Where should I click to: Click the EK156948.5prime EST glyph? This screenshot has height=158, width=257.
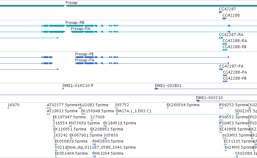point(83,114)
